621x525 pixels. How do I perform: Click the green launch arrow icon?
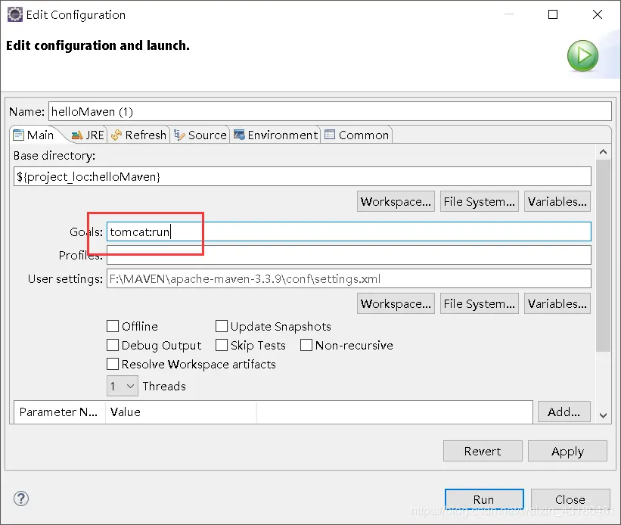click(x=582, y=55)
